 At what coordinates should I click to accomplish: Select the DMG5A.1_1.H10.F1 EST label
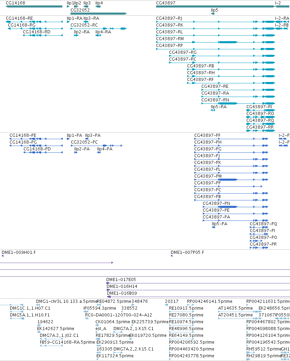[30, 315]
